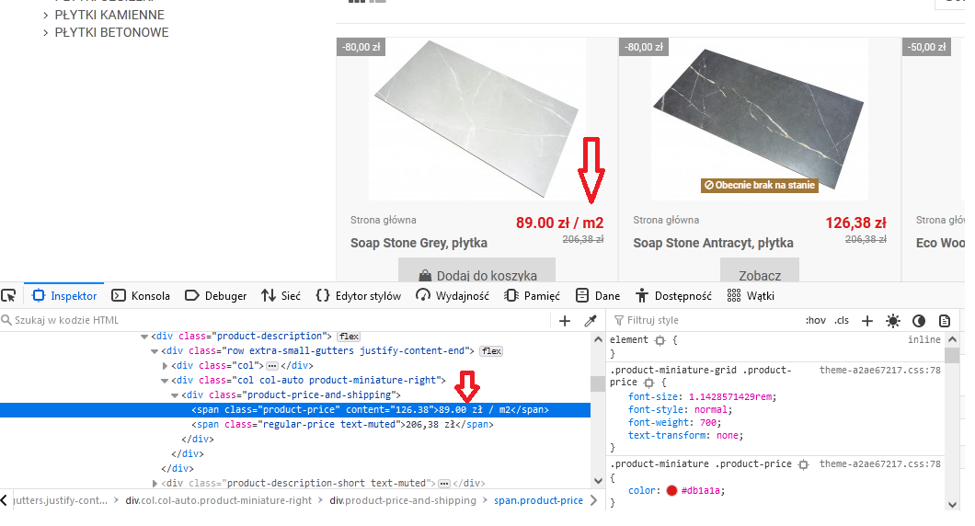Open the Debuger tab

pos(216,296)
